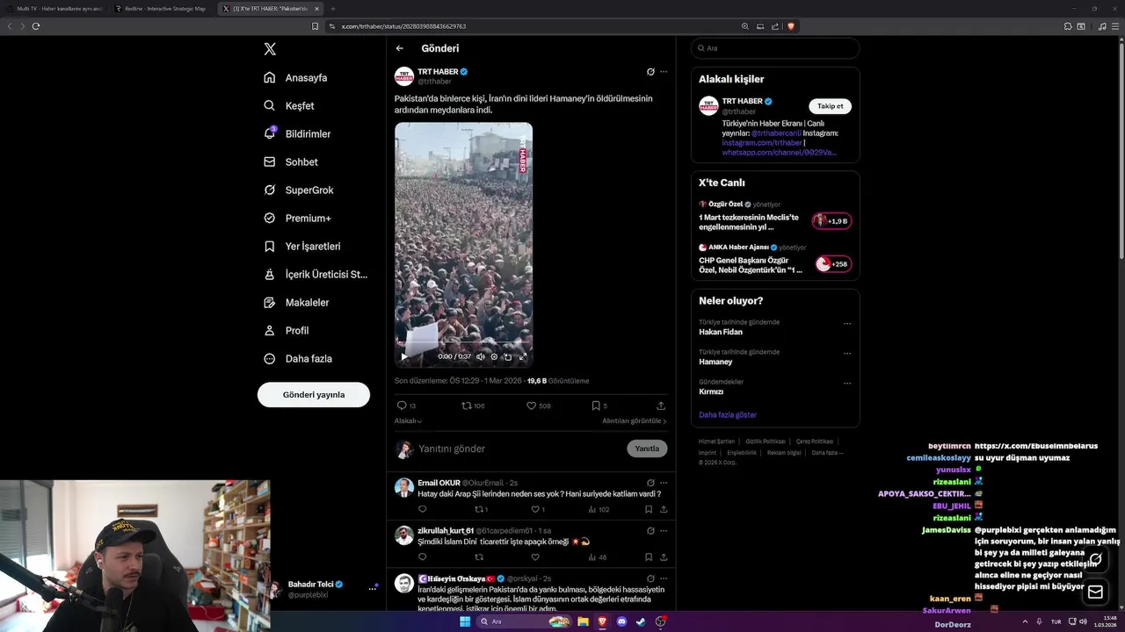Screen dimensions: 1125x632
Task: Click the Grok icon on TRT HABER post
Action: pyautogui.click(x=650, y=71)
